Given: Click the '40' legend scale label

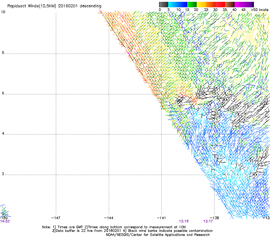Looking at the screenshot, I should pyautogui.click(x=234, y=10).
